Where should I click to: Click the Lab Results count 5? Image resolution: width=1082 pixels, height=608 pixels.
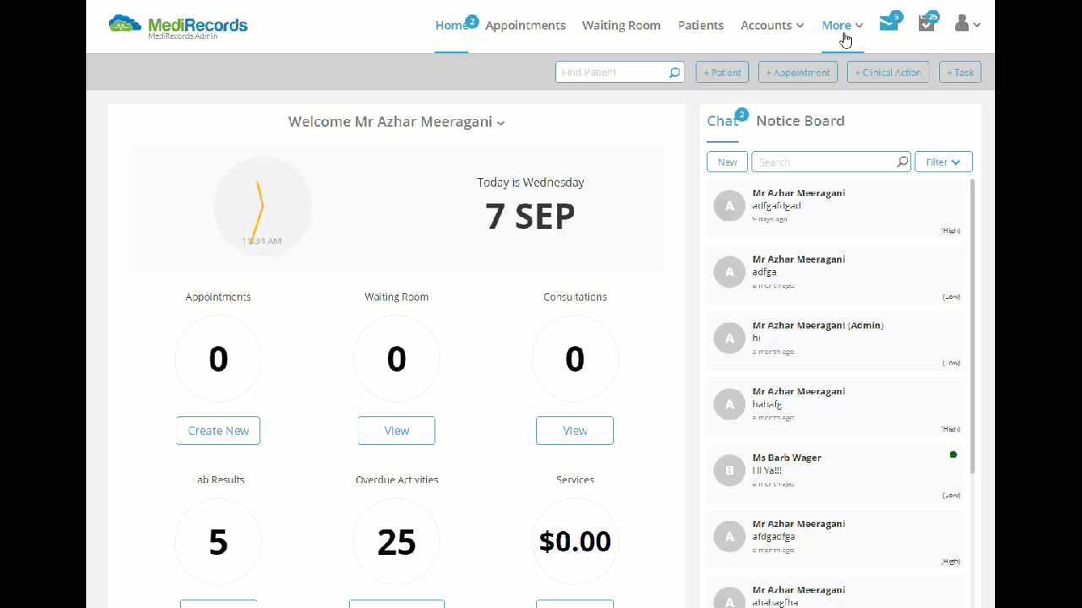(x=218, y=541)
